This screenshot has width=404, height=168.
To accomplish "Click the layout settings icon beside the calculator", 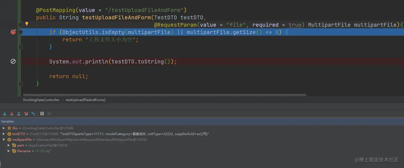I will coord(49,113).
